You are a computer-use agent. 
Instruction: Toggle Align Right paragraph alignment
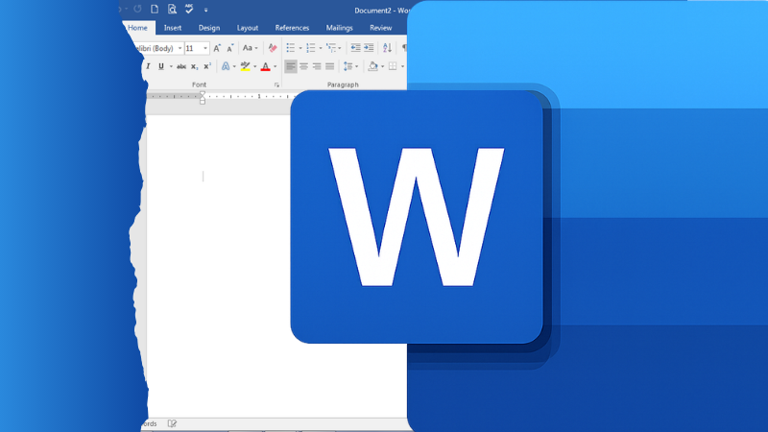(x=317, y=66)
